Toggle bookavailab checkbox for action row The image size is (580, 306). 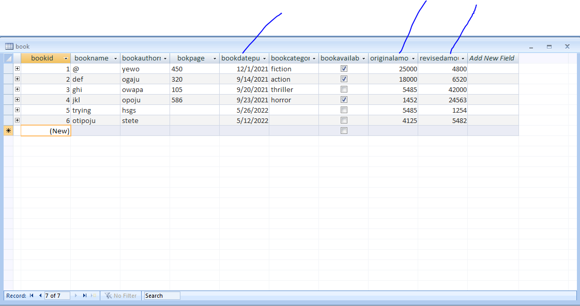coord(344,79)
